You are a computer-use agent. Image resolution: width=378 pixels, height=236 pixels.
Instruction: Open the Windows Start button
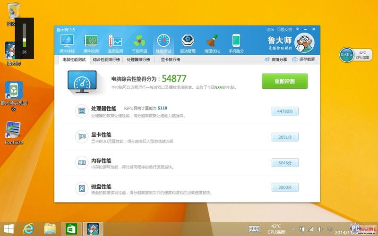(x=9, y=229)
